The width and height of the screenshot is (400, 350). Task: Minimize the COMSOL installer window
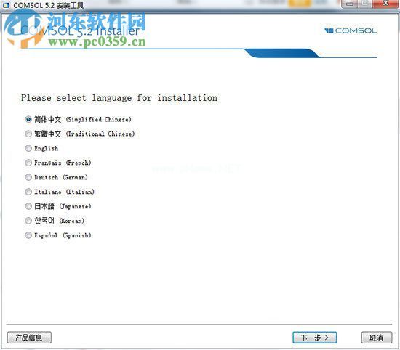click(x=351, y=4)
